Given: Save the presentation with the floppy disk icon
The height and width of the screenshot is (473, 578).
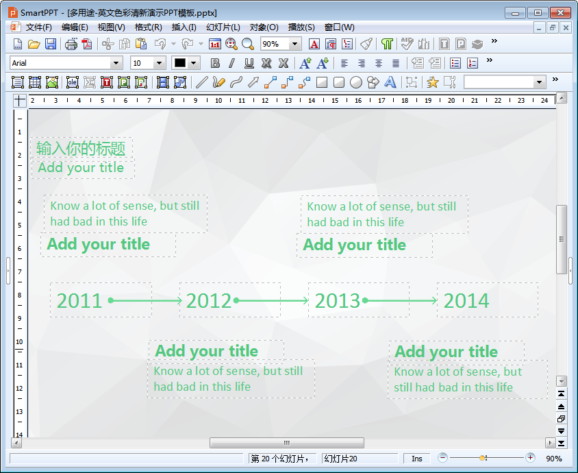Looking at the screenshot, I should click(51, 44).
